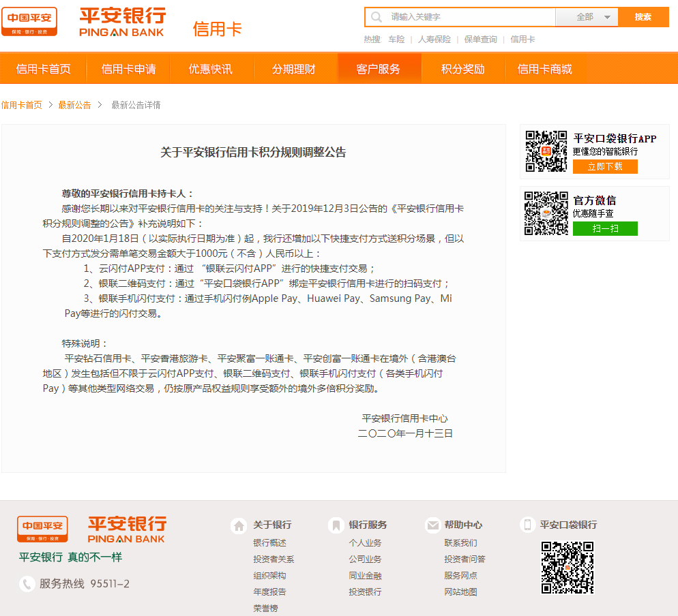Click the slogan 平安银行 真的不一样

pos(70,557)
